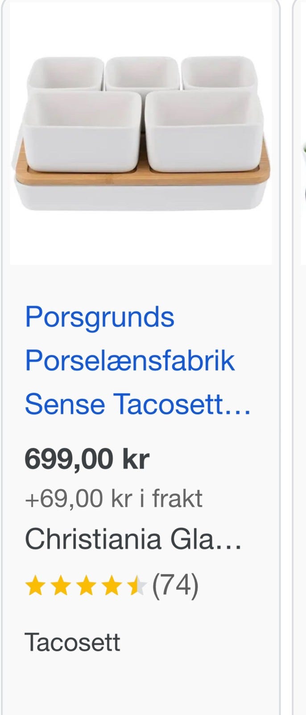Click the +69,00 kr i frakt shipping text
Image resolution: width=306 pixels, height=715 pixels.
pos(113,499)
